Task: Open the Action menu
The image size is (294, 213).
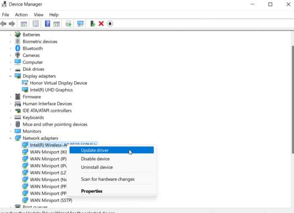Action: [21, 15]
